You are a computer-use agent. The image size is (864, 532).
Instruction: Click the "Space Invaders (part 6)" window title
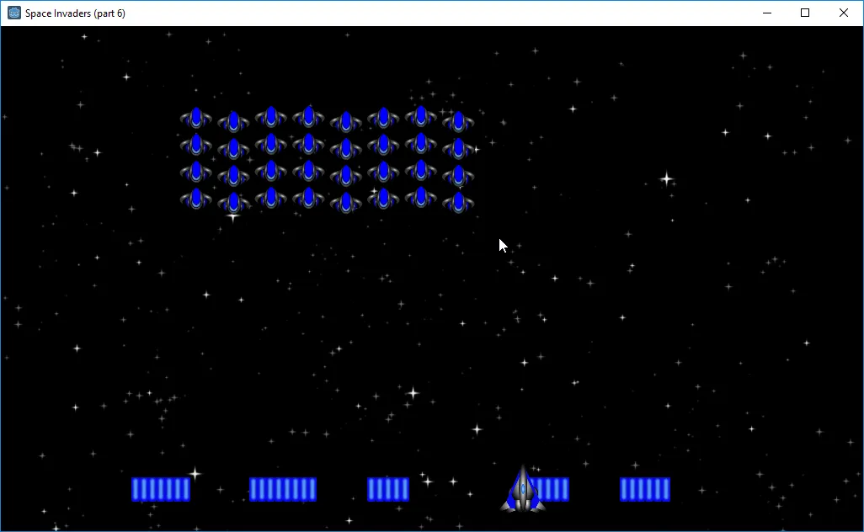[76, 13]
